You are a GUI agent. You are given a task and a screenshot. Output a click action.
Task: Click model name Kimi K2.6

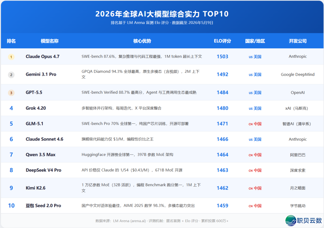35,188
